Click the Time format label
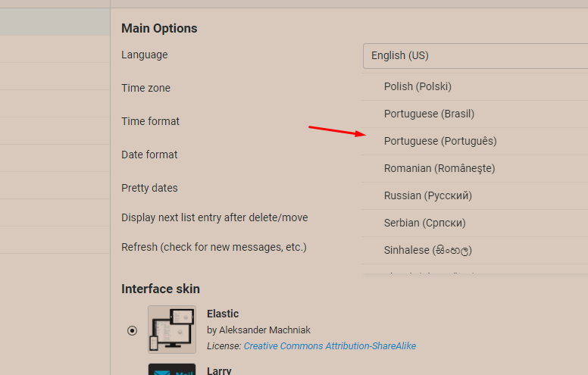The height and width of the screenshot is (375, 588). [150, 121]
